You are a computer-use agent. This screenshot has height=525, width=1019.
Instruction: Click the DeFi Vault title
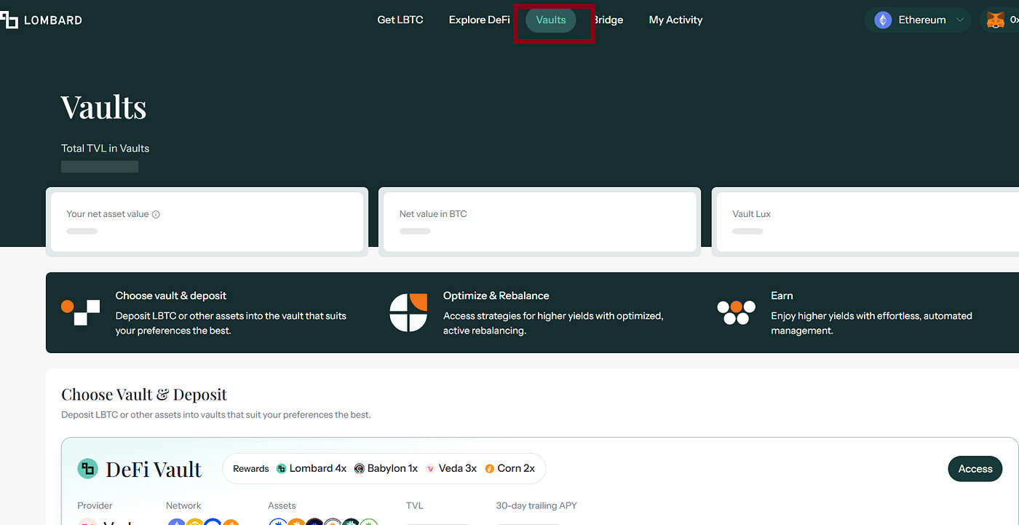154,469
